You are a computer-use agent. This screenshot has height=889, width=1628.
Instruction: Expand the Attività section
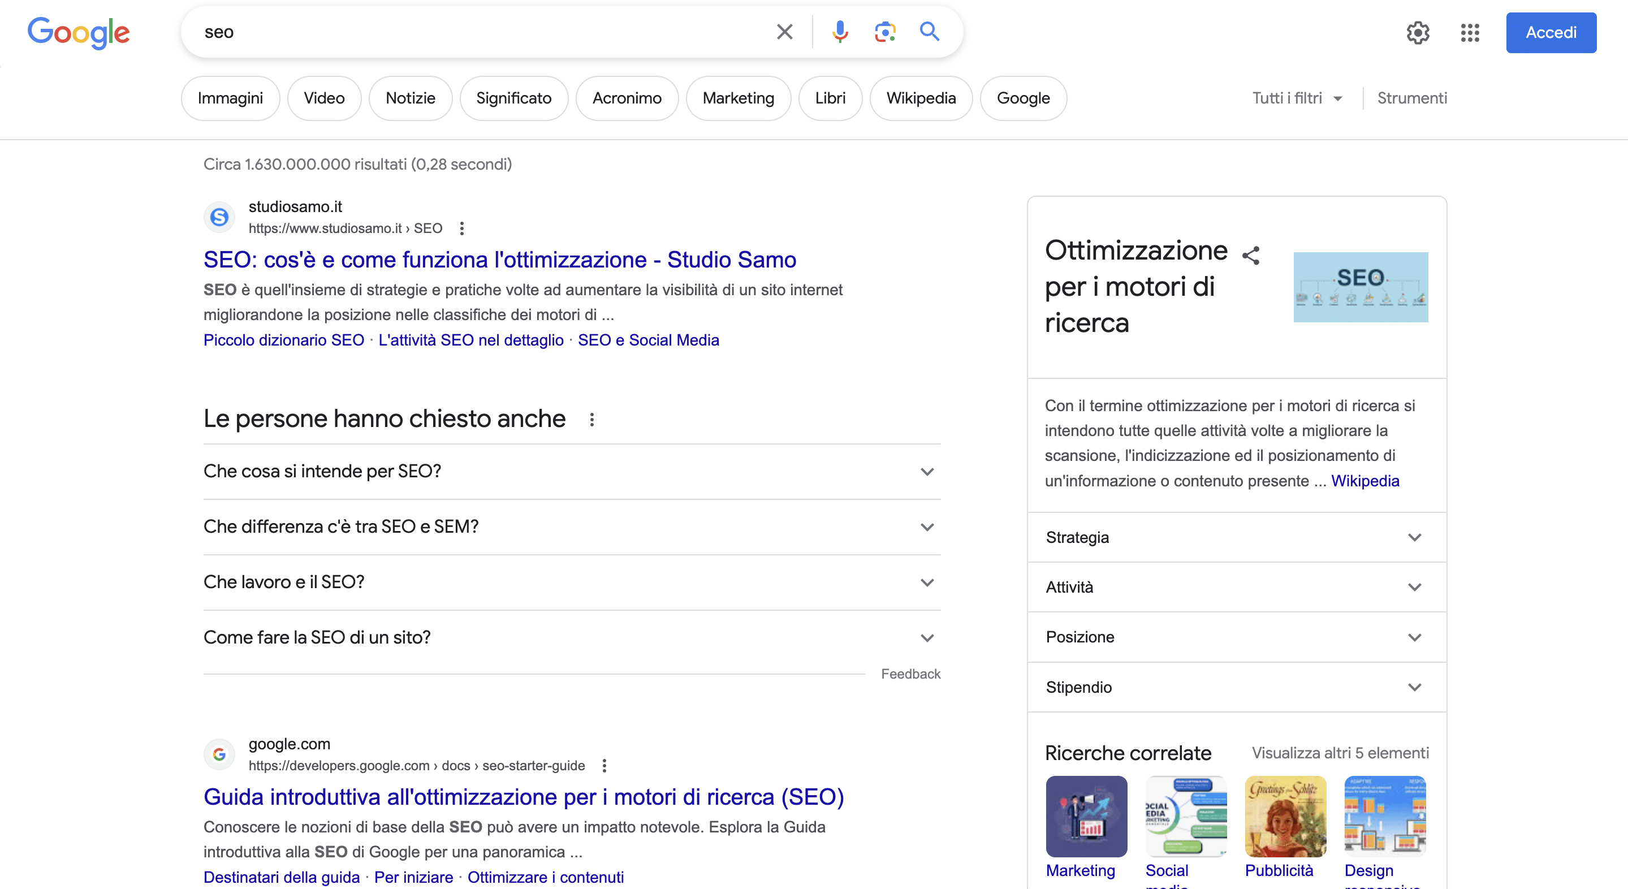pyautogui.click(x=1237, y=587)
